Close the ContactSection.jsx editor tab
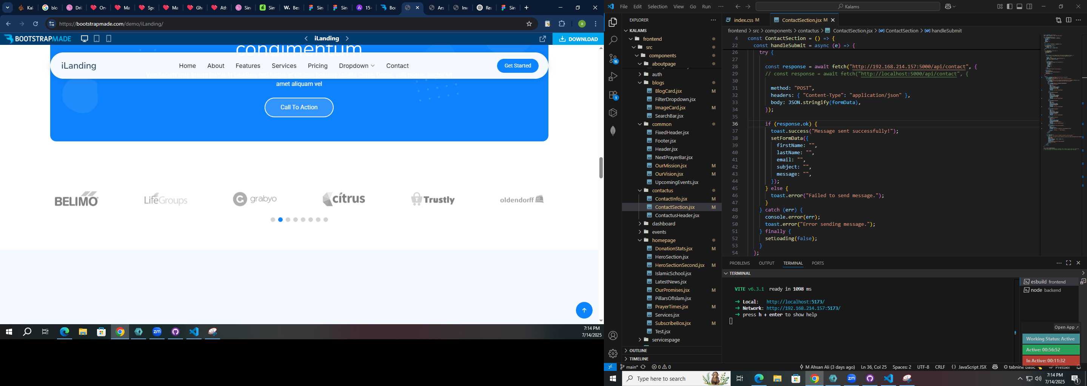 [x=833, y=20]
